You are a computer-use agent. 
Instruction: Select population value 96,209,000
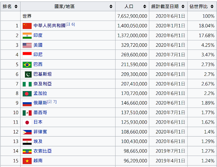click(x=135, y=161)
